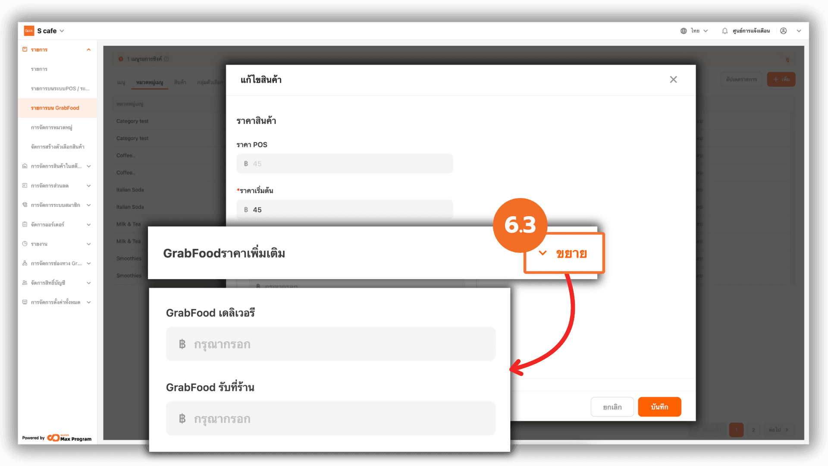Open the ไทย language dropdown

(699, 31)
